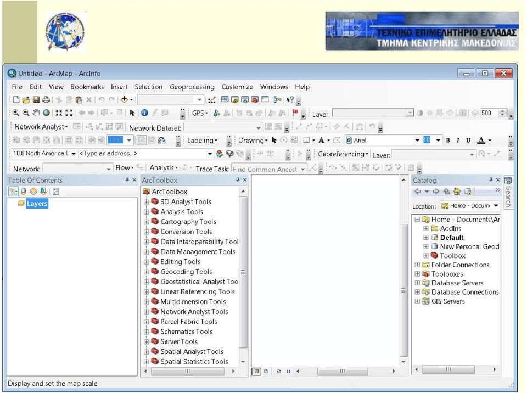The image size is (527, 393).
Task: Click the List By Selection icon
Action: 43,192
